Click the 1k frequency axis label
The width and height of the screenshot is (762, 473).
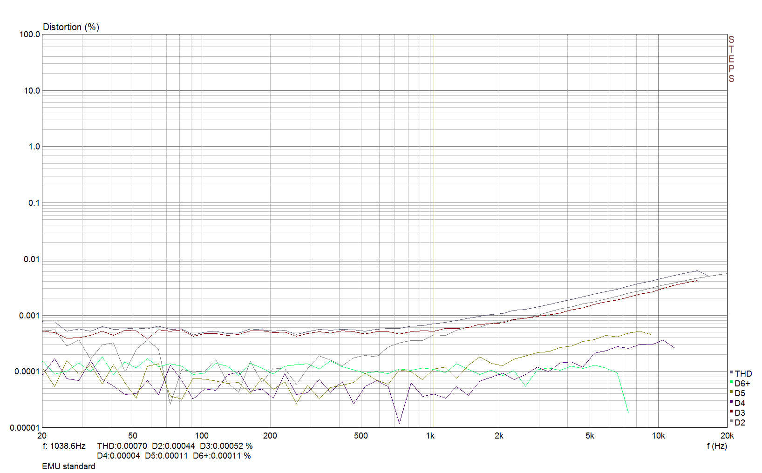tap(430, 436)
